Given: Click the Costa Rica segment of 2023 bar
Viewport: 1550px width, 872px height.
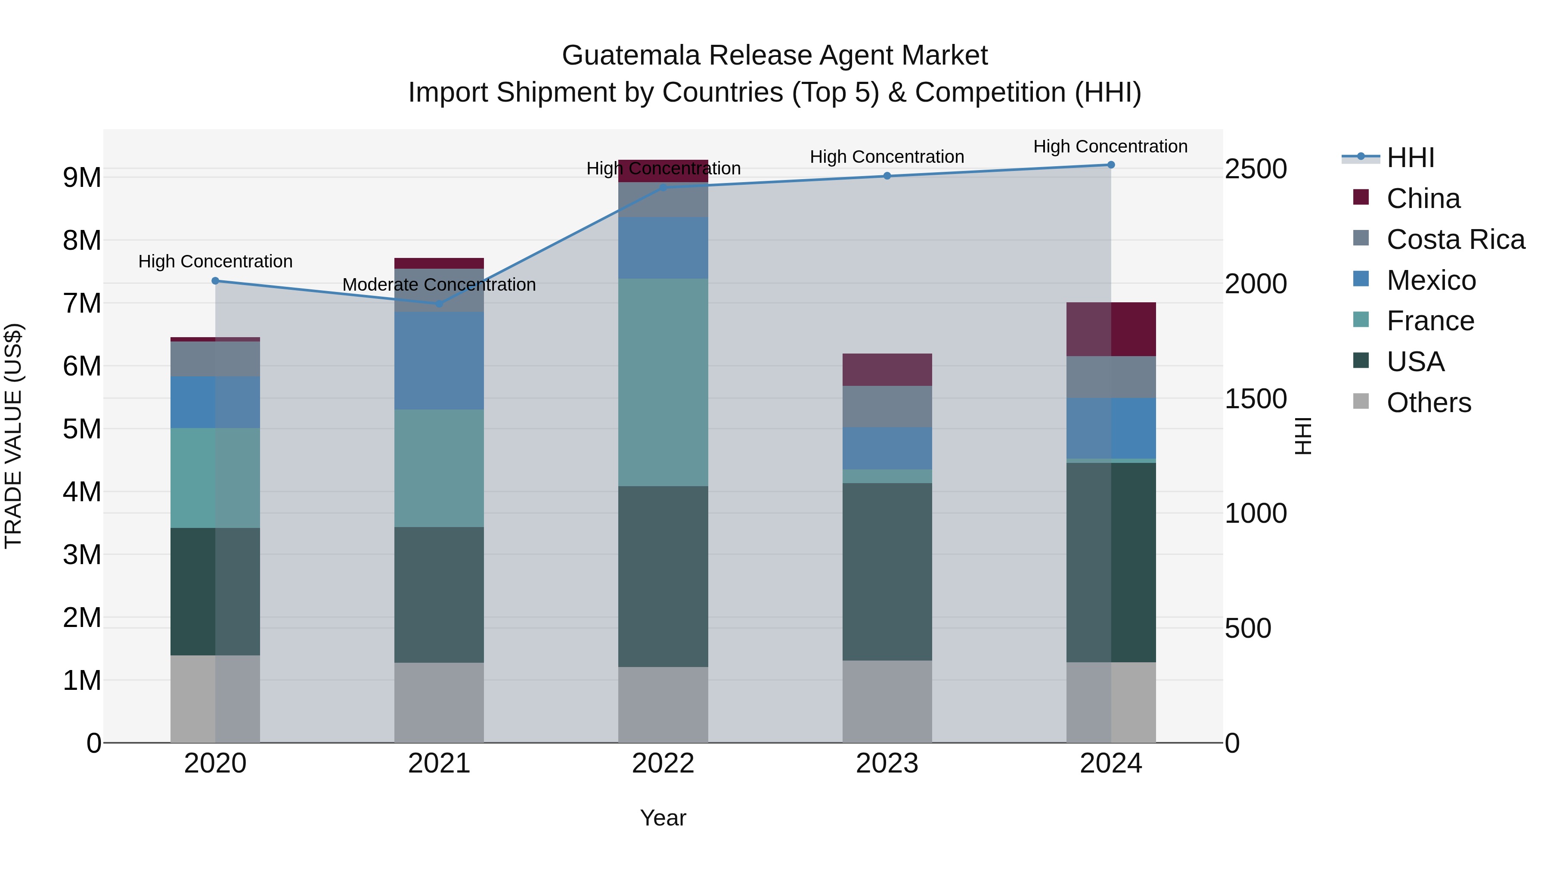Looking at the screenshot, I should point(887,407).
